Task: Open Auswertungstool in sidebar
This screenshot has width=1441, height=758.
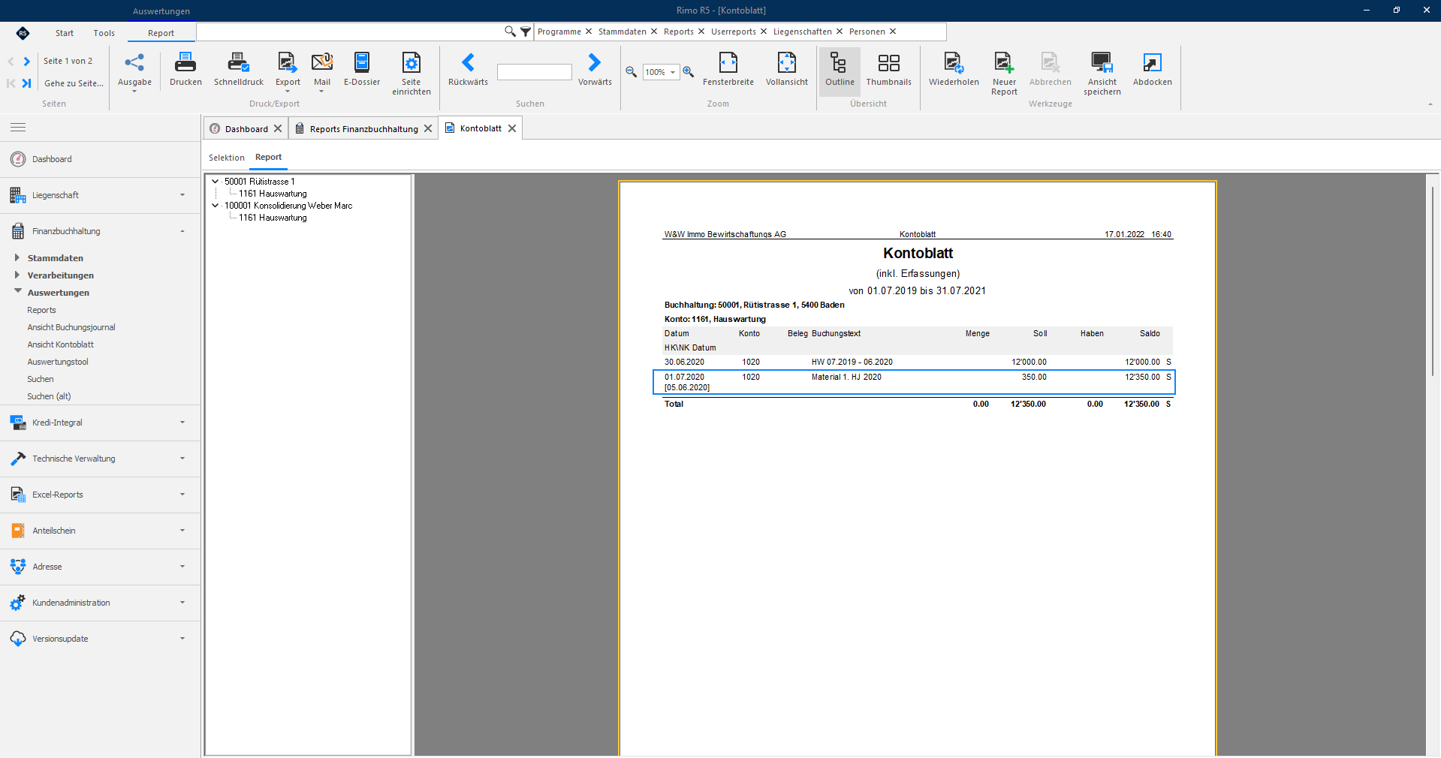Action: click(x=58, y=362)
